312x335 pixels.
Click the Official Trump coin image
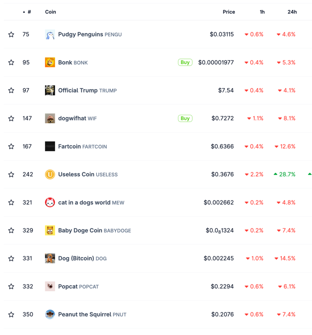tap(50, 90)
